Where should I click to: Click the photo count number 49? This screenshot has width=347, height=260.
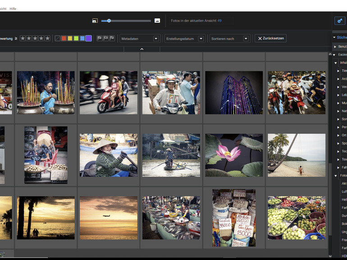pos(219,21)
